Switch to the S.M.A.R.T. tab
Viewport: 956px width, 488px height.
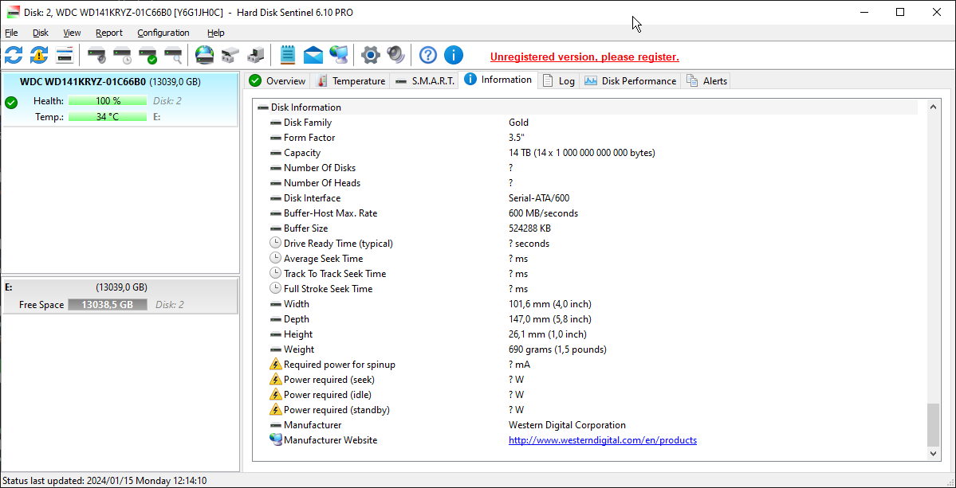(x=424, y=81)
